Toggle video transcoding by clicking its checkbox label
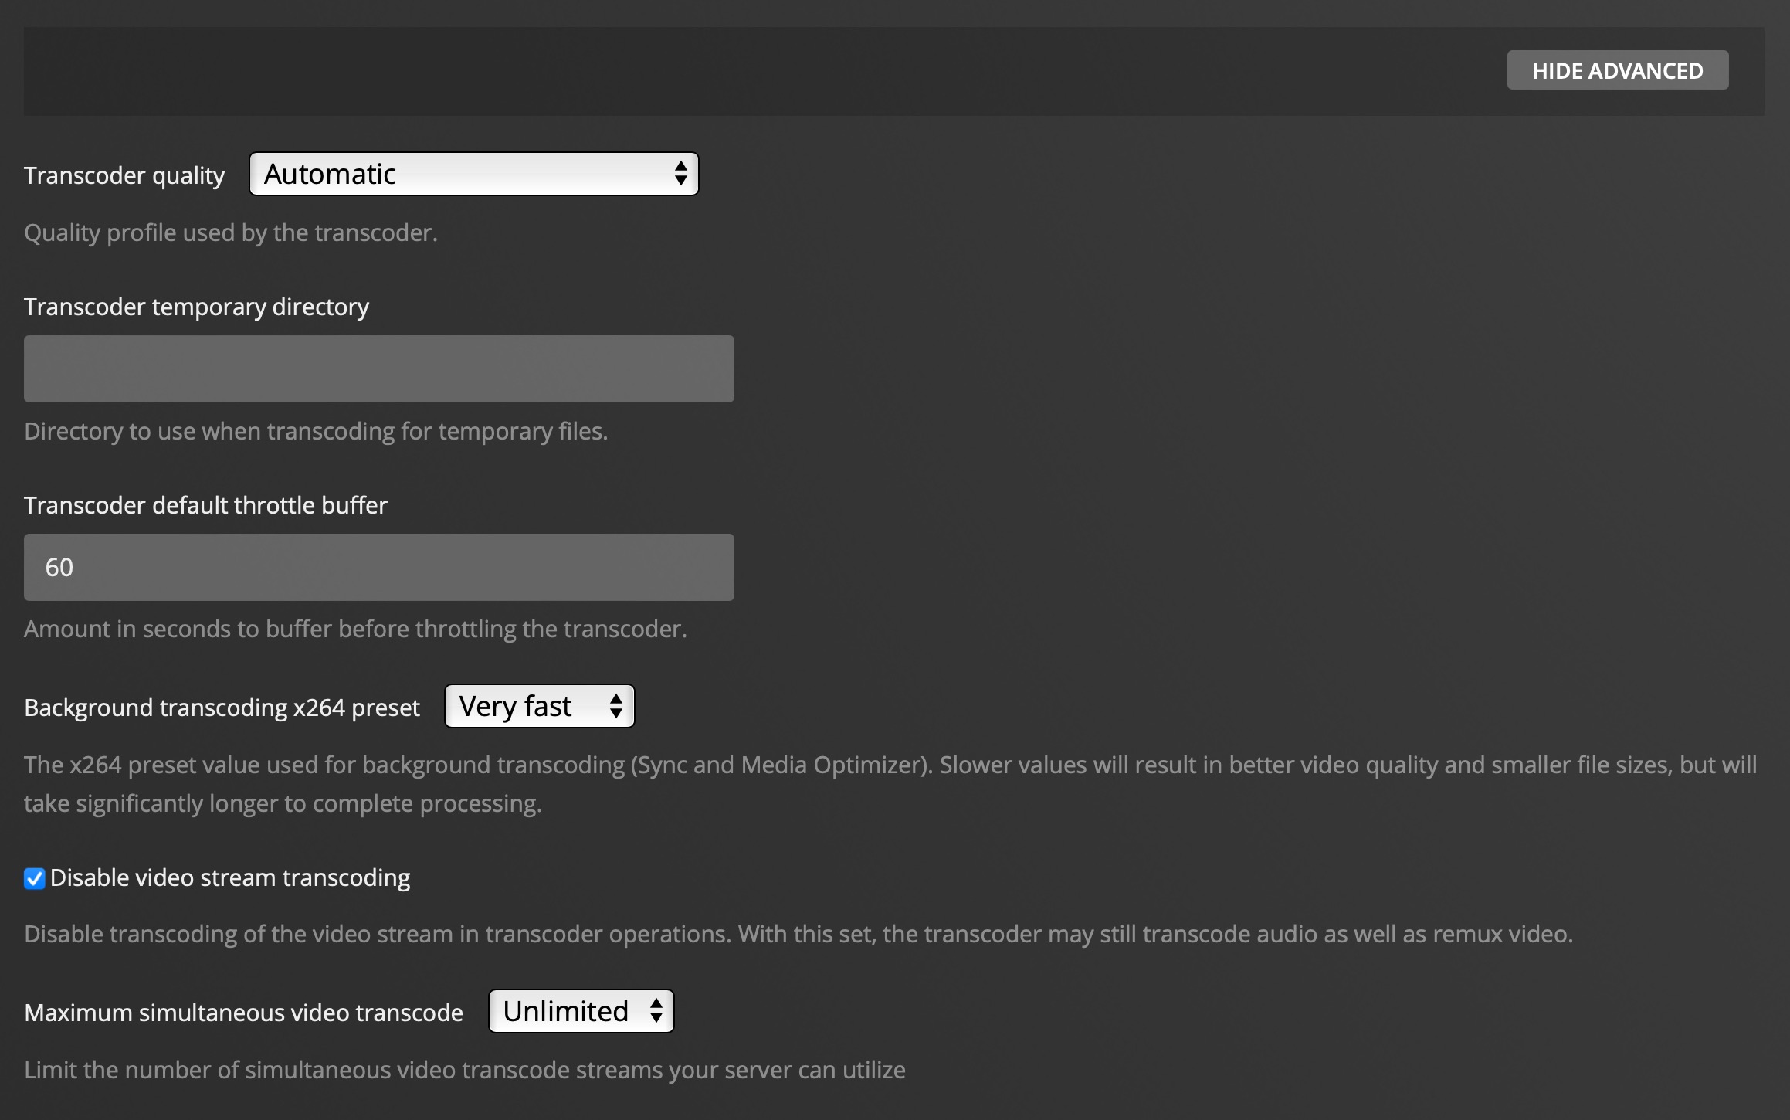 [229, 878]
